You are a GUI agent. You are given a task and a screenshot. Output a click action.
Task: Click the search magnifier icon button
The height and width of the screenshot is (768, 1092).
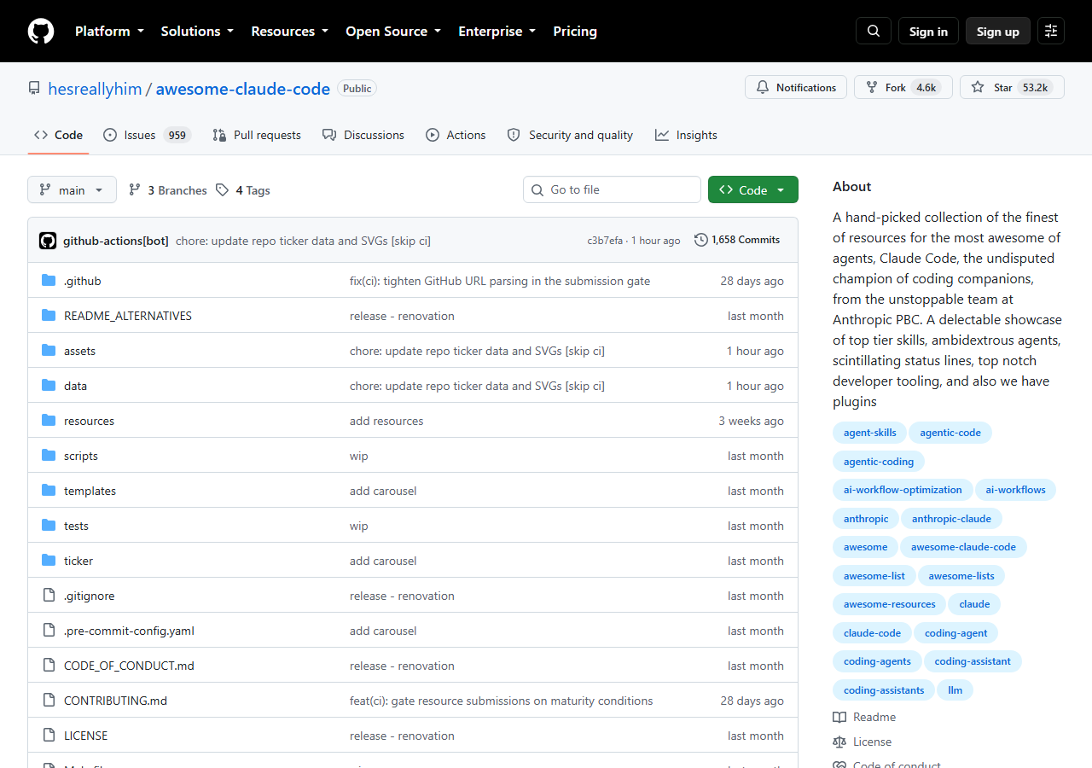pos(874,31)
